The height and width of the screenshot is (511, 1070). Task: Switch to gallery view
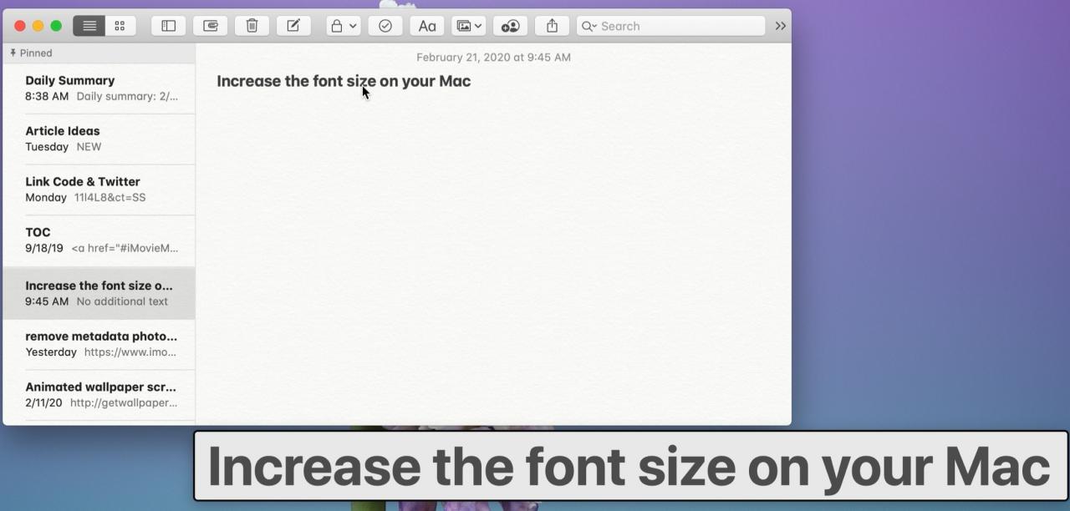(x=120, y=26)
